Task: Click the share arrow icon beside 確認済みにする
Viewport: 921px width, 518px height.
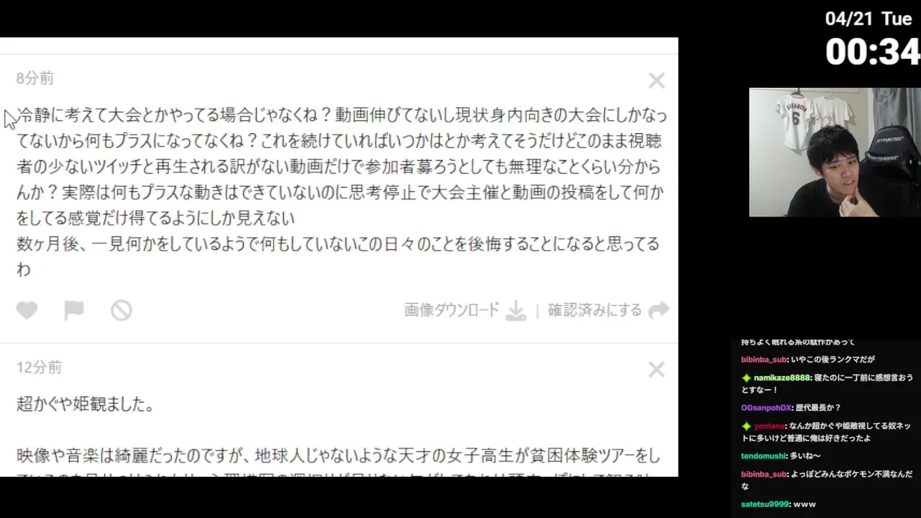Action: pos(658,310)
